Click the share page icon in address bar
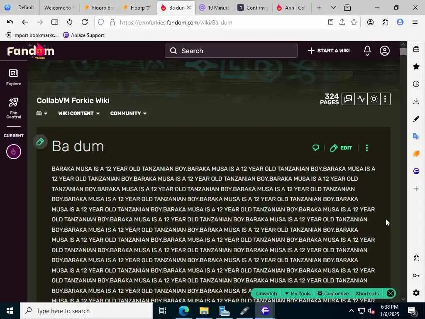Viewport: 425px width, 319px height. [342, 22]
